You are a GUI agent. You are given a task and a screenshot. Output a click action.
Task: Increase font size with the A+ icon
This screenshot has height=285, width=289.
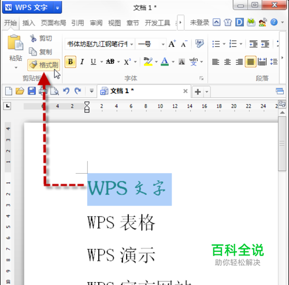pyautogui.click(x=172, y=44)
